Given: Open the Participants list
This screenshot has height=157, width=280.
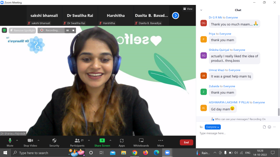Looking at the screenshot, I should click(77, 141).
